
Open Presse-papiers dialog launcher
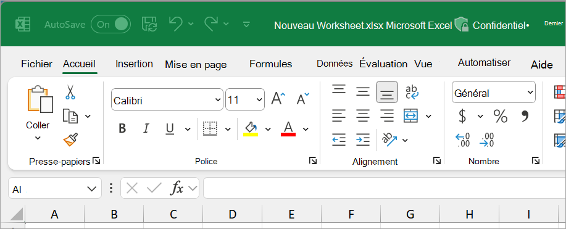[x=96, y=160]
